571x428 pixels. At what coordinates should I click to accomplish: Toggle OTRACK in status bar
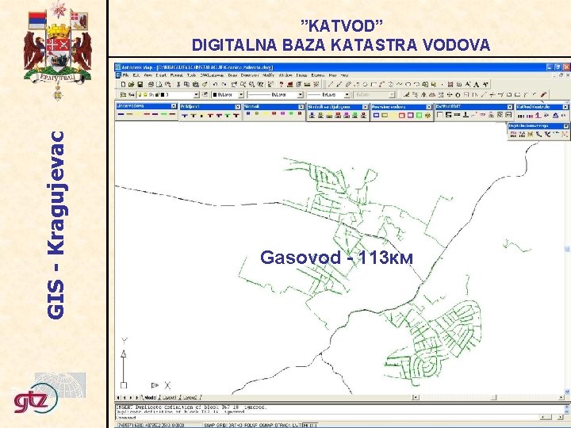tap(282, 425)
